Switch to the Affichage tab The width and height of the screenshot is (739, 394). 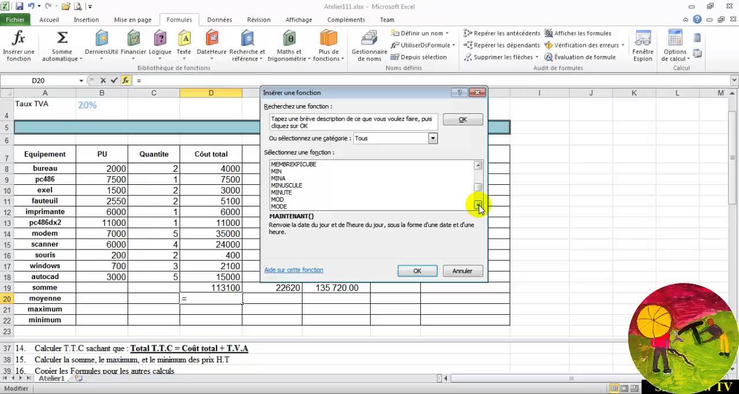pos(299,20)
